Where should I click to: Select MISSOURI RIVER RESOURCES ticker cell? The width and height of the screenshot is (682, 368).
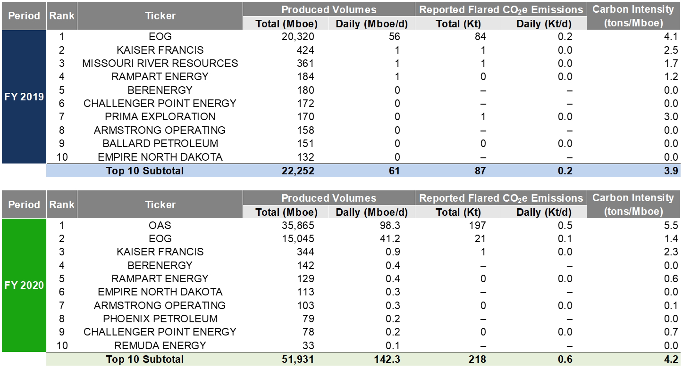(x=160, y=63)
